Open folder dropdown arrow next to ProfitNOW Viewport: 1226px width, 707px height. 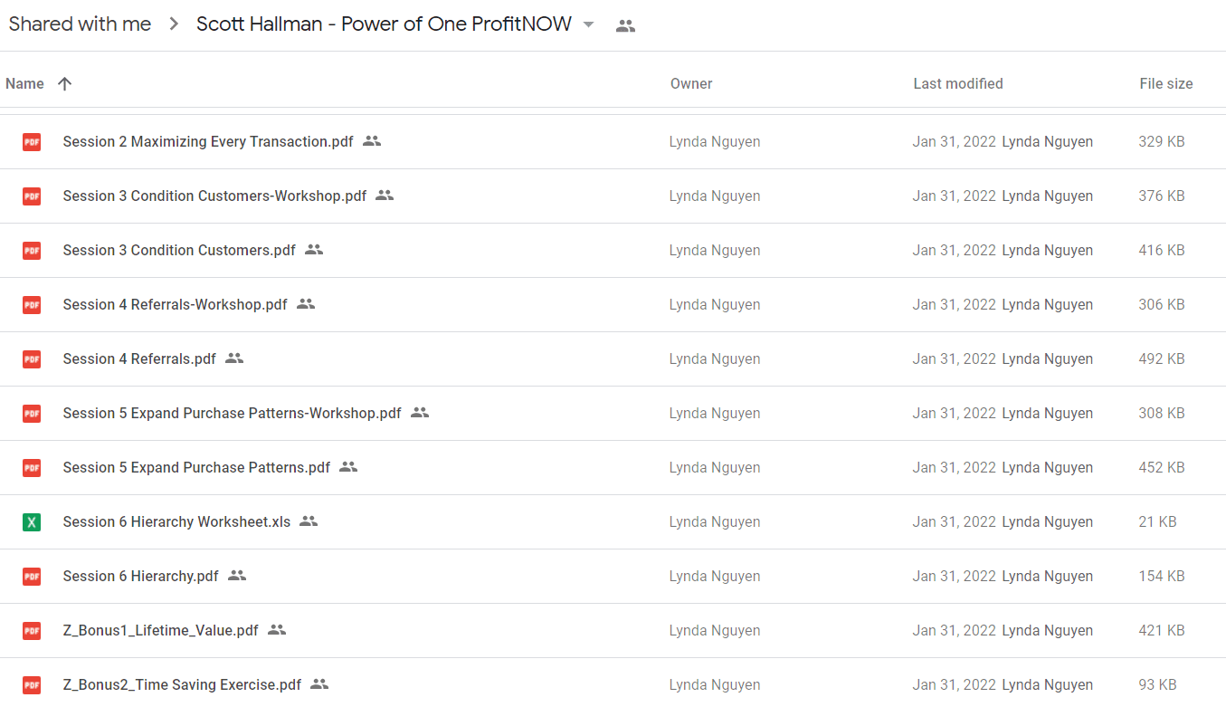[x=589, y=24]
